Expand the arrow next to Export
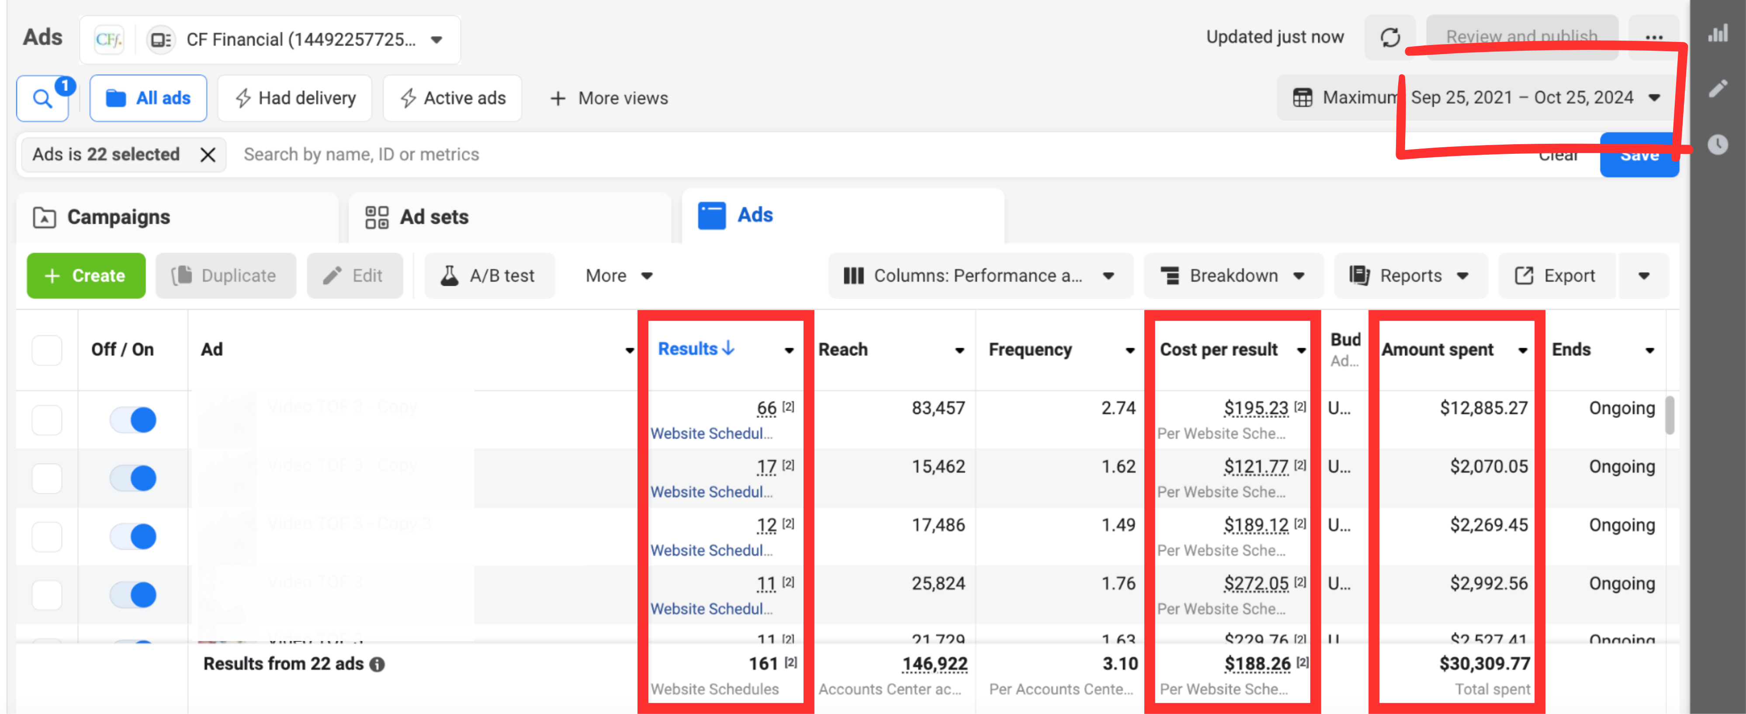The height and width of the screenshot is (714, 1746). pos(1644,276)
